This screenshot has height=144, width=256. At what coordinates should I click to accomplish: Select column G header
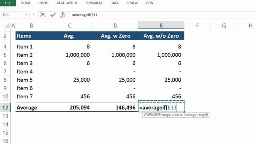pos(224,26)
